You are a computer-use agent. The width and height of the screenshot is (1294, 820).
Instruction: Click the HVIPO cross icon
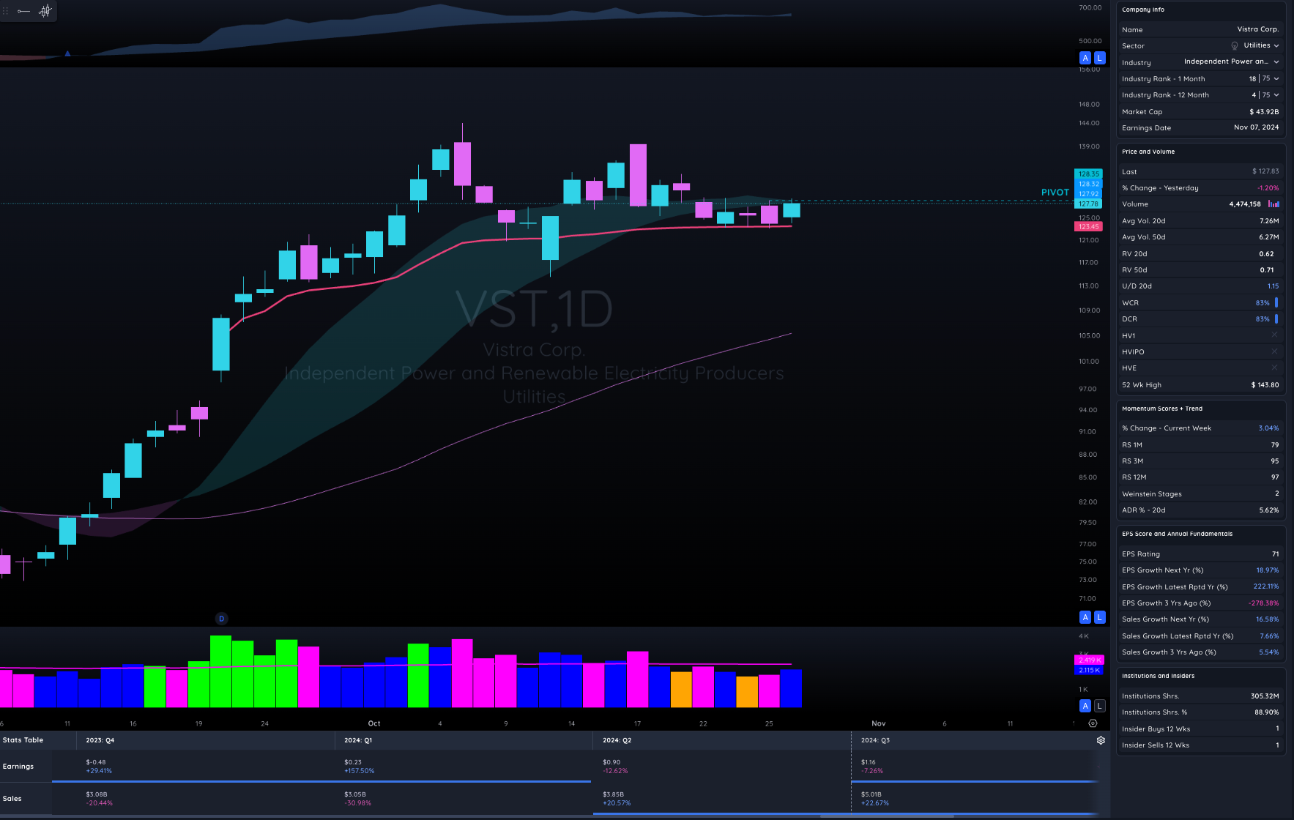(x=1274, y=351)
